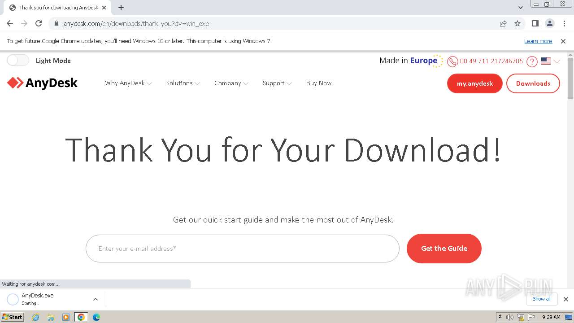
Task: Open the Buy Now page
Action: [x=319, y=83]
